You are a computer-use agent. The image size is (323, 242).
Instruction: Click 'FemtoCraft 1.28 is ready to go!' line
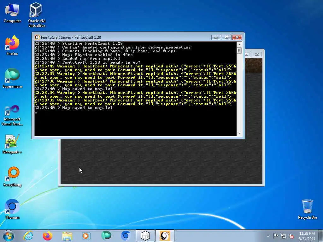(x=87, y=62)
